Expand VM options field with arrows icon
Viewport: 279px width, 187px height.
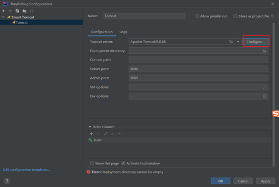point(264,87)
